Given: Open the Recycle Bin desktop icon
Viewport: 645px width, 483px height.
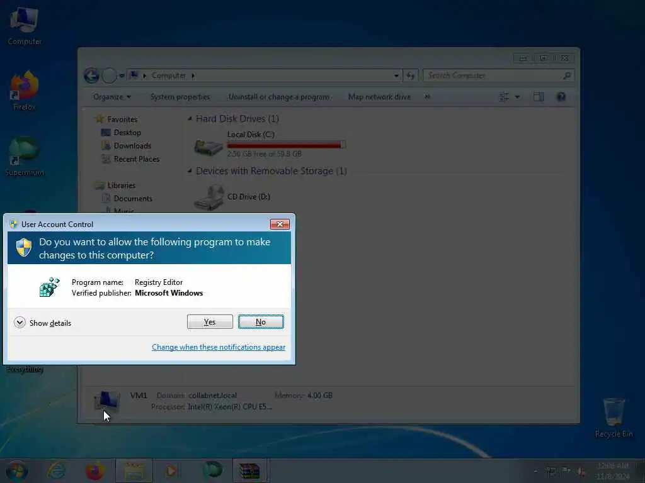Looking at the screenshot, I should tap(614, 417).
